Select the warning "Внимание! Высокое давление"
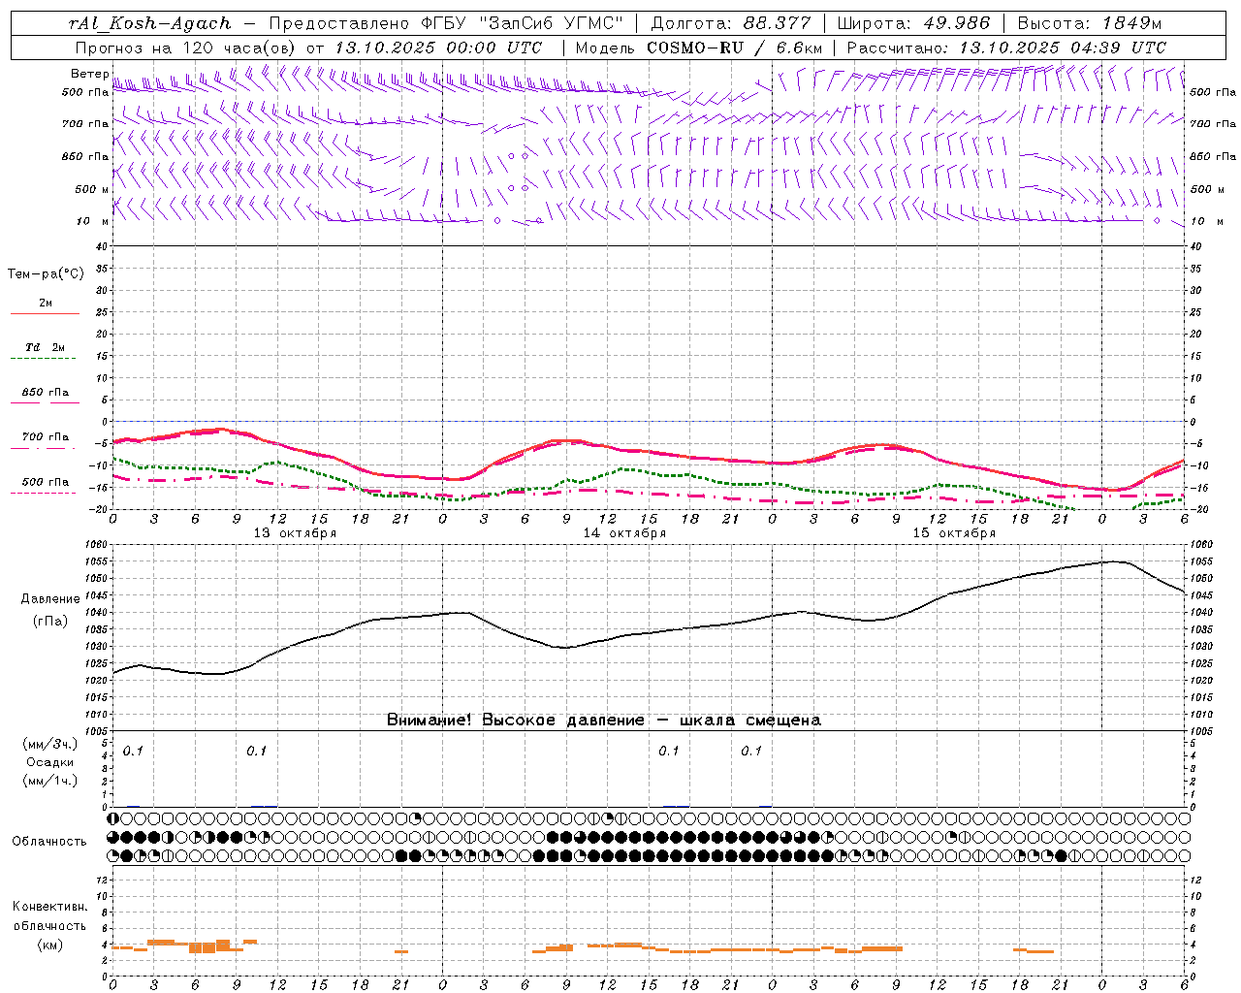The width and height of the screenshot is (1241, 993). (x=515, y=721)
